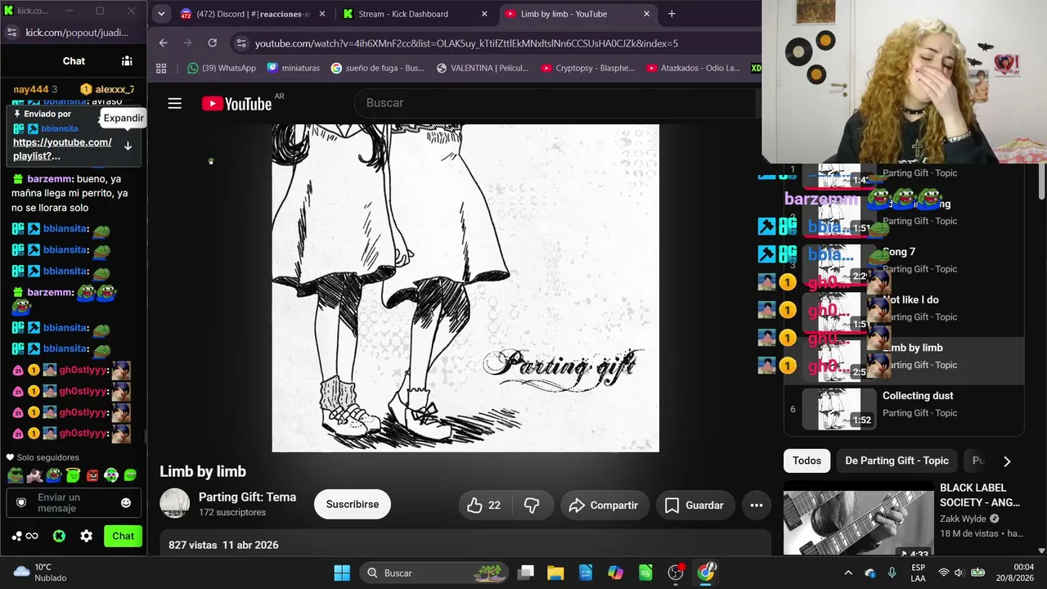
Task: Like the Limb by limb video
Action: coord(483,506)
